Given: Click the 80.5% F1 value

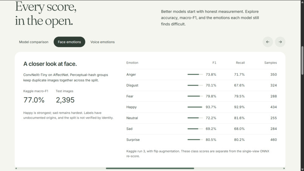Looking at the screenshot, I should coord(211,140).
